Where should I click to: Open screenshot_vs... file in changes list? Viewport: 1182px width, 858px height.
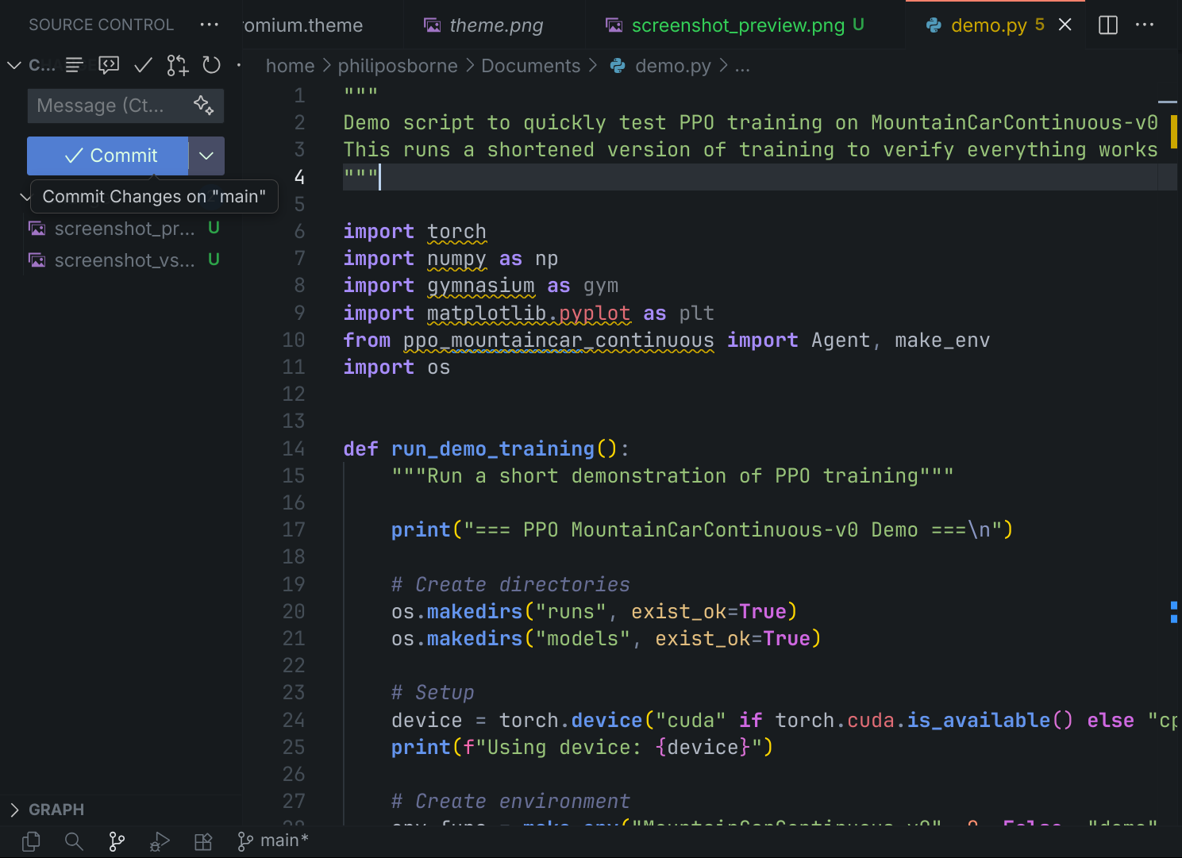[125, 260]
